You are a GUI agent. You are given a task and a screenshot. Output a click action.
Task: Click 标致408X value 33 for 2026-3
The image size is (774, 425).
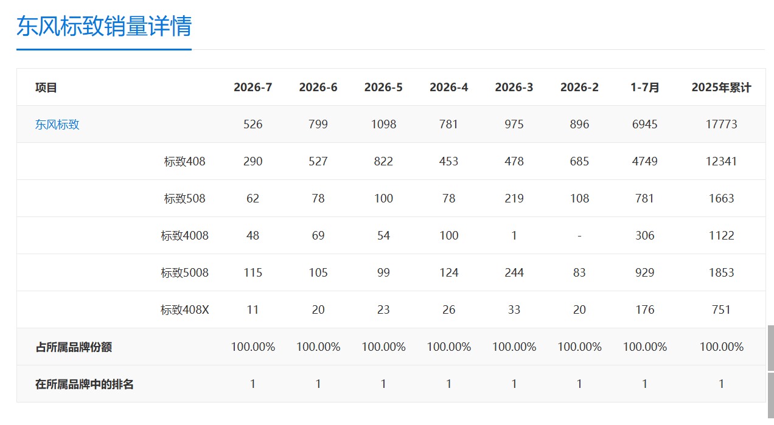pos(514,310)
